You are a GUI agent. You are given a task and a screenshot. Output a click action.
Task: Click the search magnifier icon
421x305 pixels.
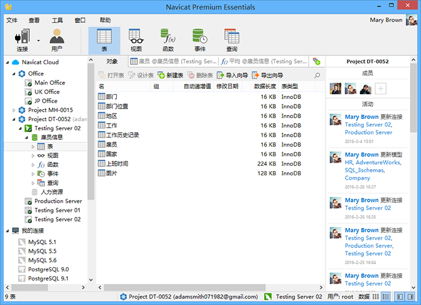click(317, 75)
